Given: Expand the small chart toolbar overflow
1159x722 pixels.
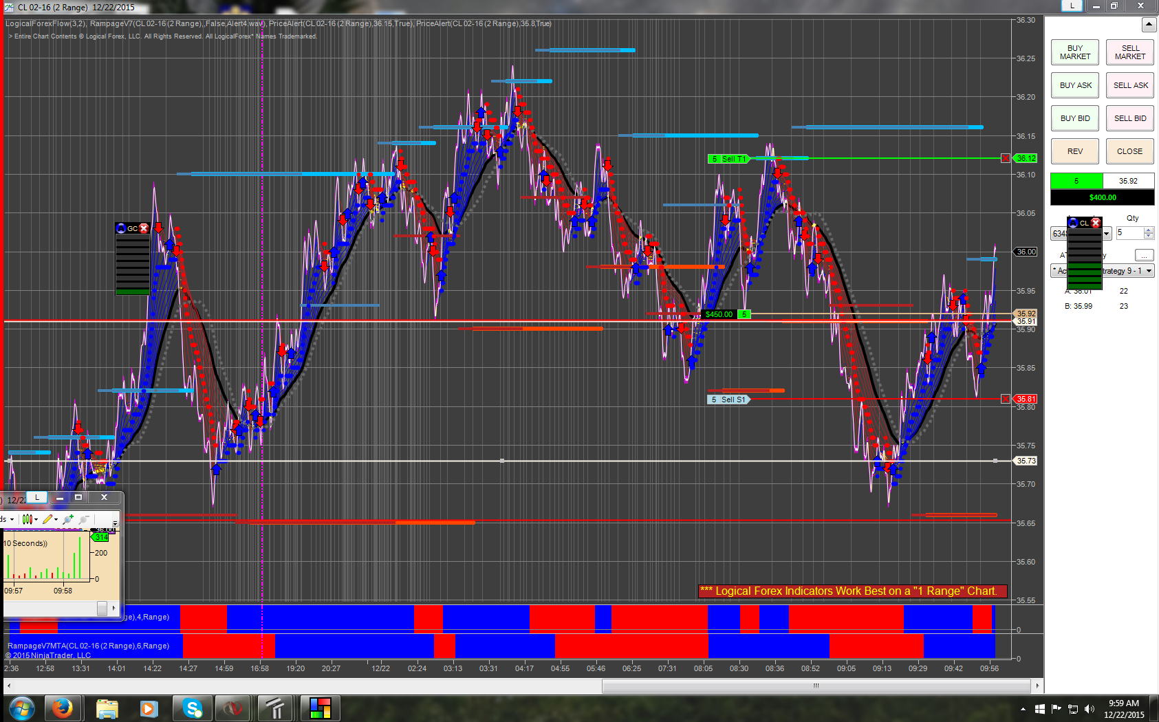Looking at the screenshot, I should pyautogui.click(x=115, y=523).
